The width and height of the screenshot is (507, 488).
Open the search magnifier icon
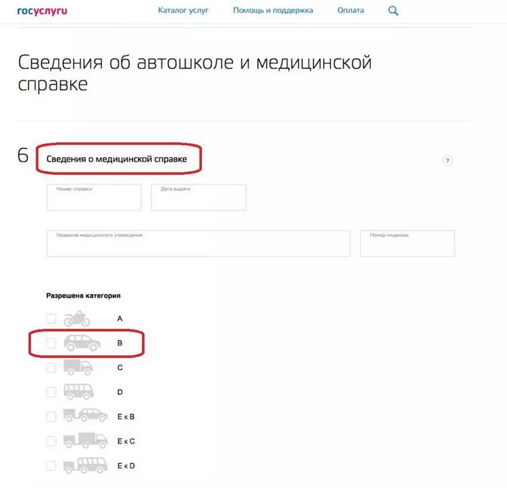tap(393, 11)
